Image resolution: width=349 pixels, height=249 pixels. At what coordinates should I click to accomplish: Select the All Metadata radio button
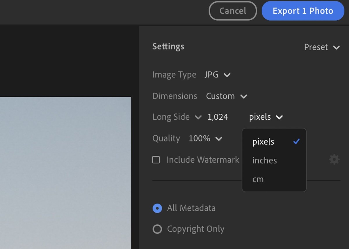[x=157, y=208]
